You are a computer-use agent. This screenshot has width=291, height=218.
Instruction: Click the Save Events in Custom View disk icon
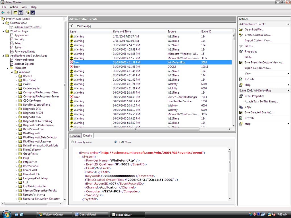(241, 62)
